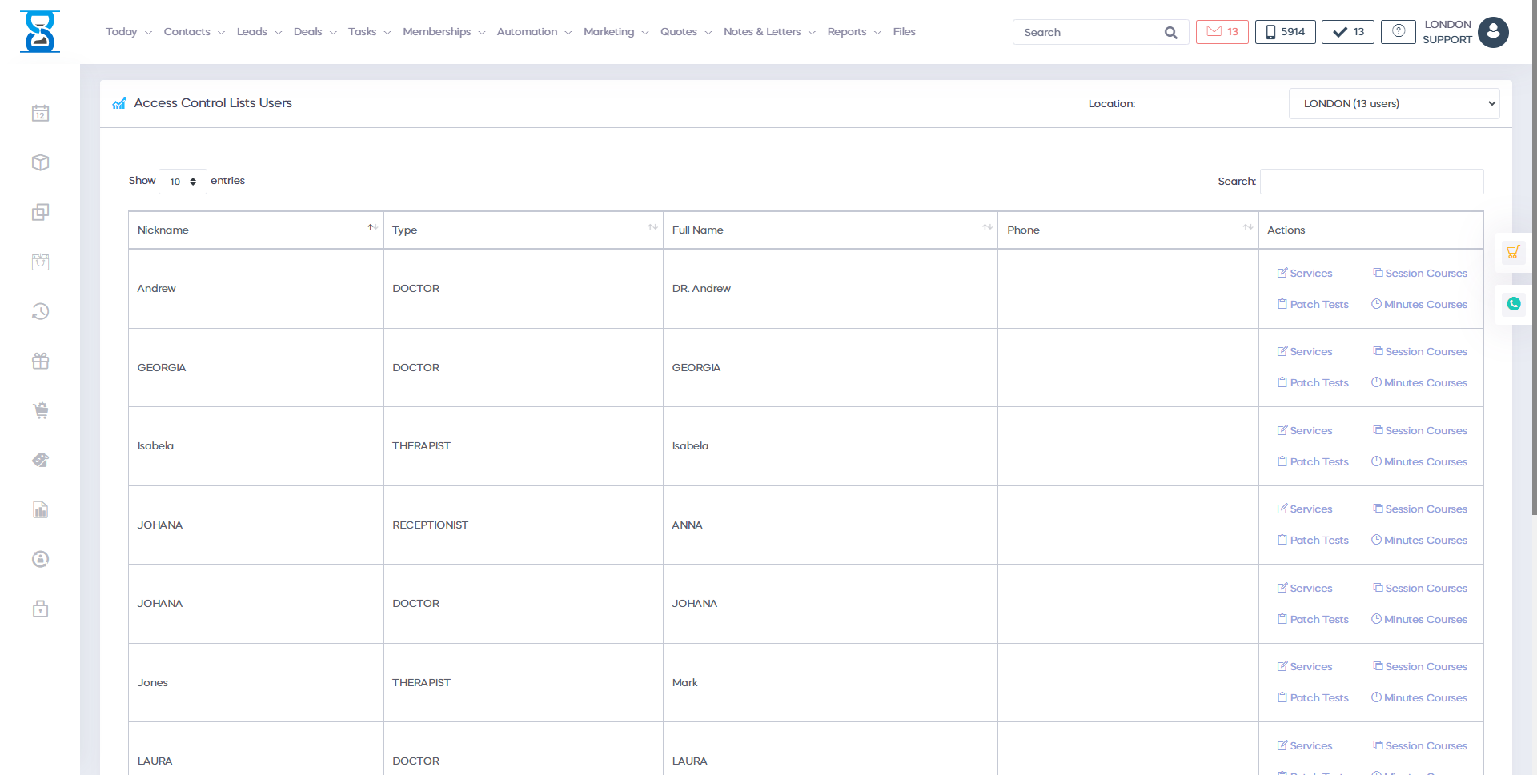The image size is (1537, 775).
Task: Click the magnifier search button in header
Action: (x=1171, y=33)
